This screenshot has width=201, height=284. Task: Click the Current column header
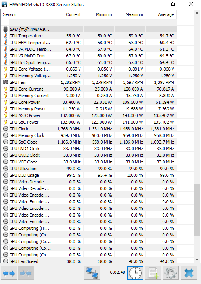point(68,14)
